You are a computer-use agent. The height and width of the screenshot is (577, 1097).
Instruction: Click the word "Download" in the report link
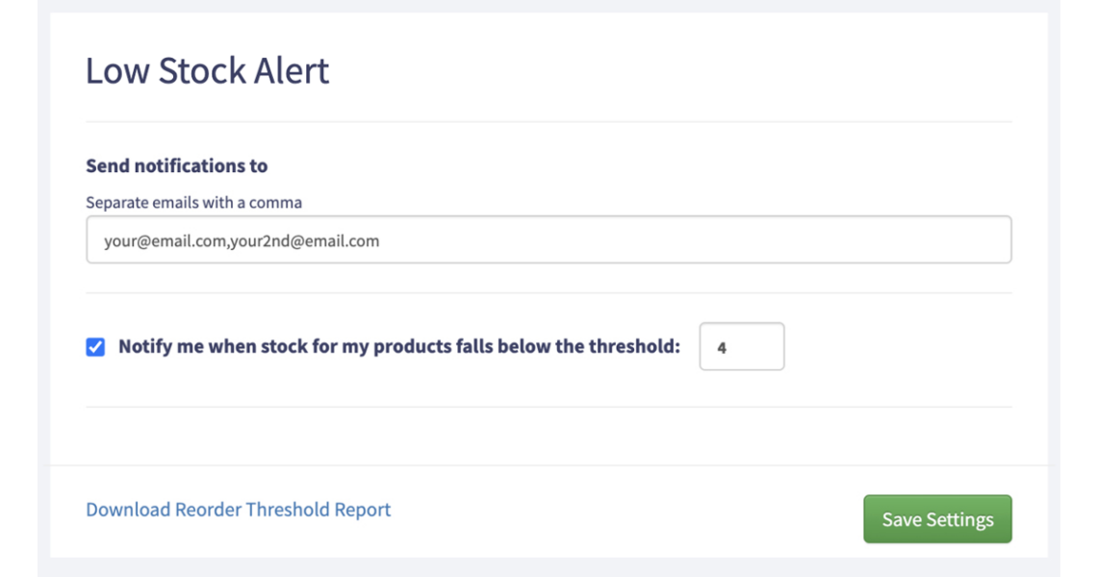[x=128, y=510]
